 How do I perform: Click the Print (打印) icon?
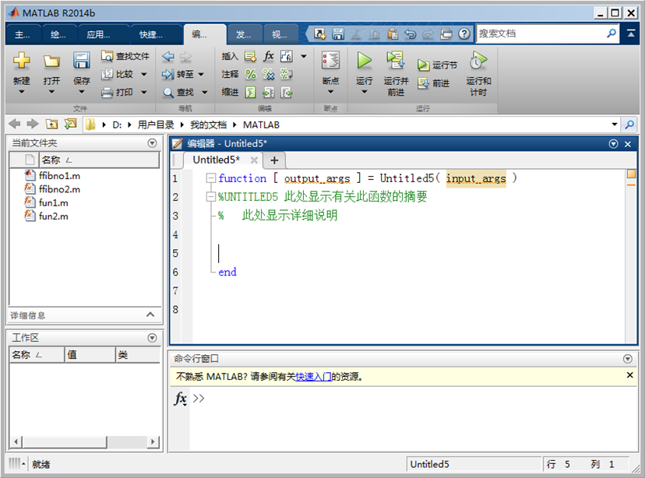click(107, 92)
